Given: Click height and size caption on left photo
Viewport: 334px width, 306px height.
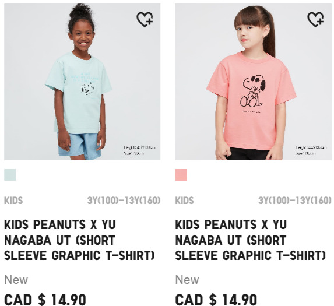Looking at the screenshot, I should [139, 150].
